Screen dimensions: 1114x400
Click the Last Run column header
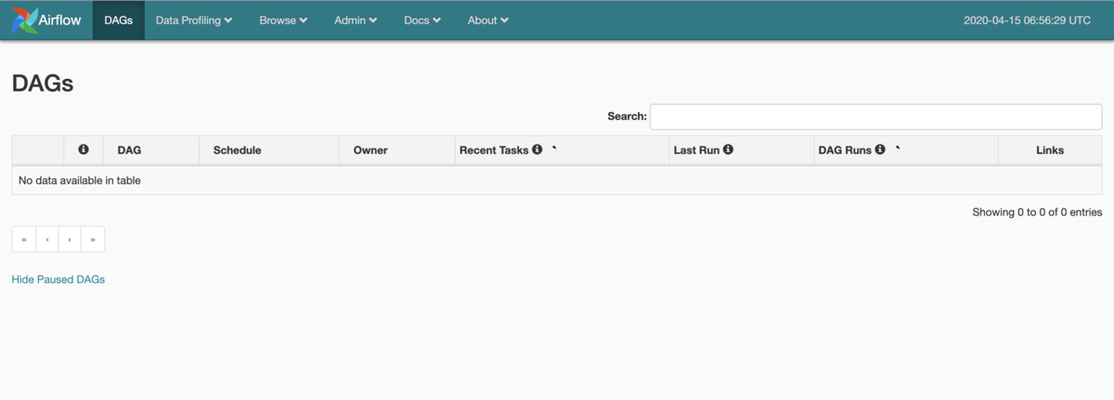click(x=742, y=150)
